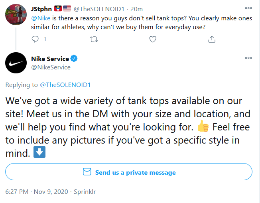
Task: Click the 20m timestamp on JStphn's tweet
Action: 137,9
